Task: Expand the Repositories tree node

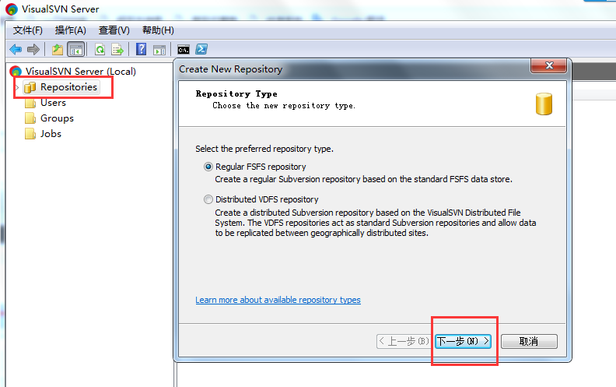Action: pyautogui.click(x=17, y=87)
